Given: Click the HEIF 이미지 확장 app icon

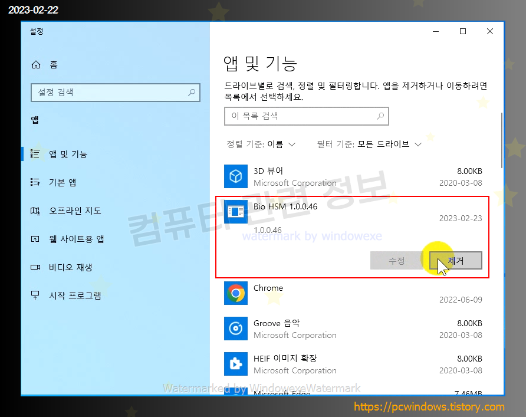Looking at the screenshot, I should 236,364.
